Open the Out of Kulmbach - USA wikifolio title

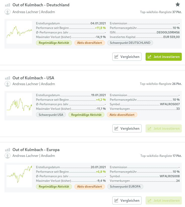coord(33,78)
